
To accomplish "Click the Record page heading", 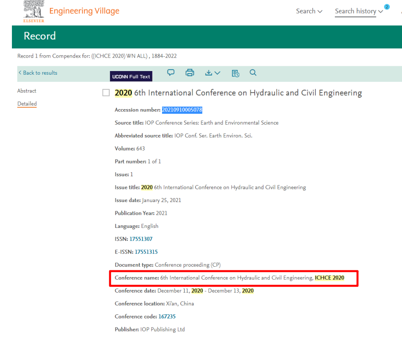I will pos(40,36).
